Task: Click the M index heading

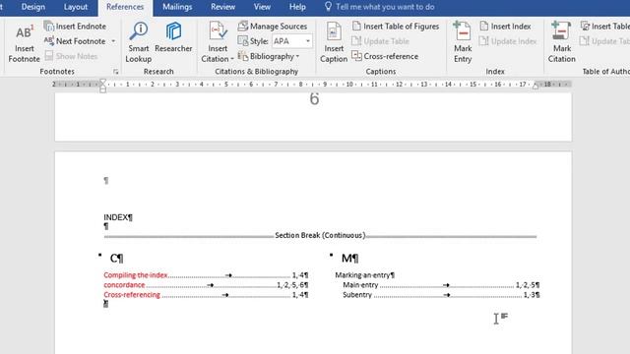Action: click(347, 259)
